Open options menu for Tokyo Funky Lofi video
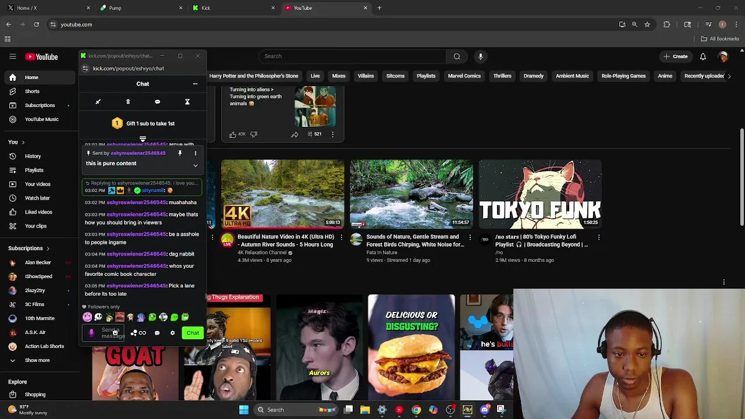The width and height of the screenshot is (745, 419). click(x=599, y=237)
